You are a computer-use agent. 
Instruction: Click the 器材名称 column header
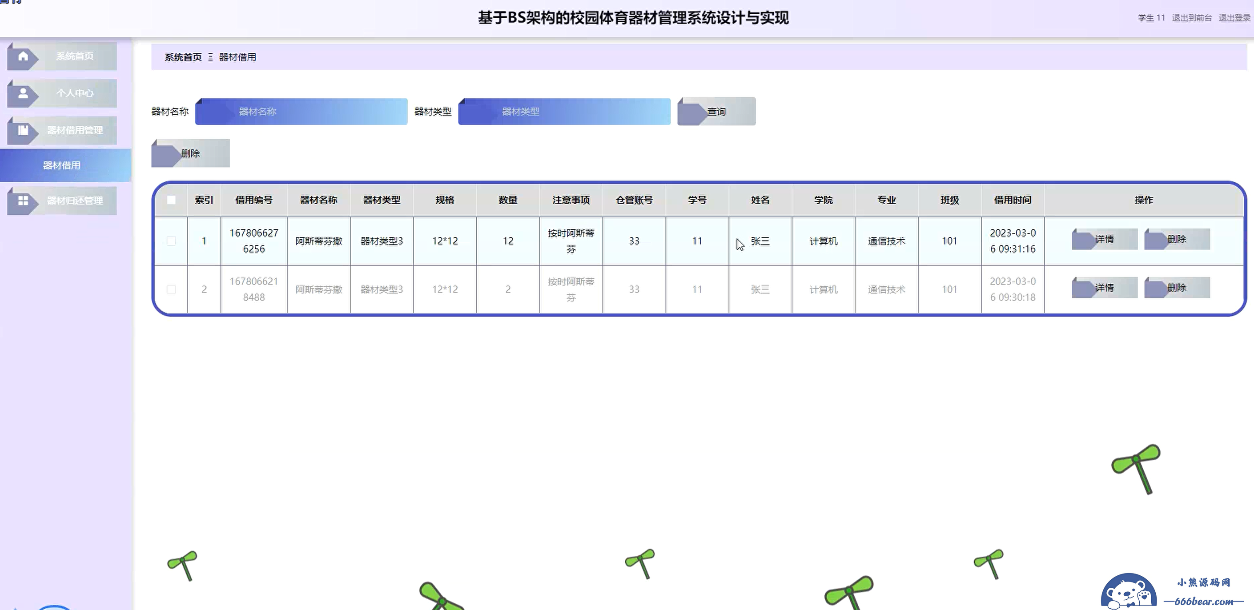[x=319, y=200]
